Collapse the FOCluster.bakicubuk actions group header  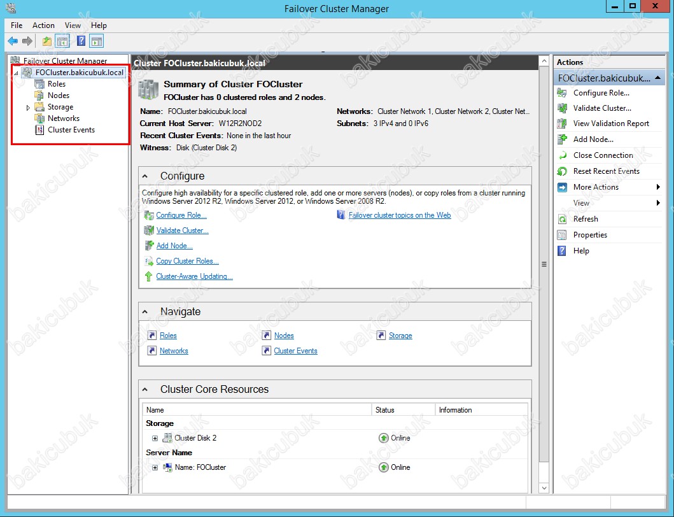(x=657, y=78)
